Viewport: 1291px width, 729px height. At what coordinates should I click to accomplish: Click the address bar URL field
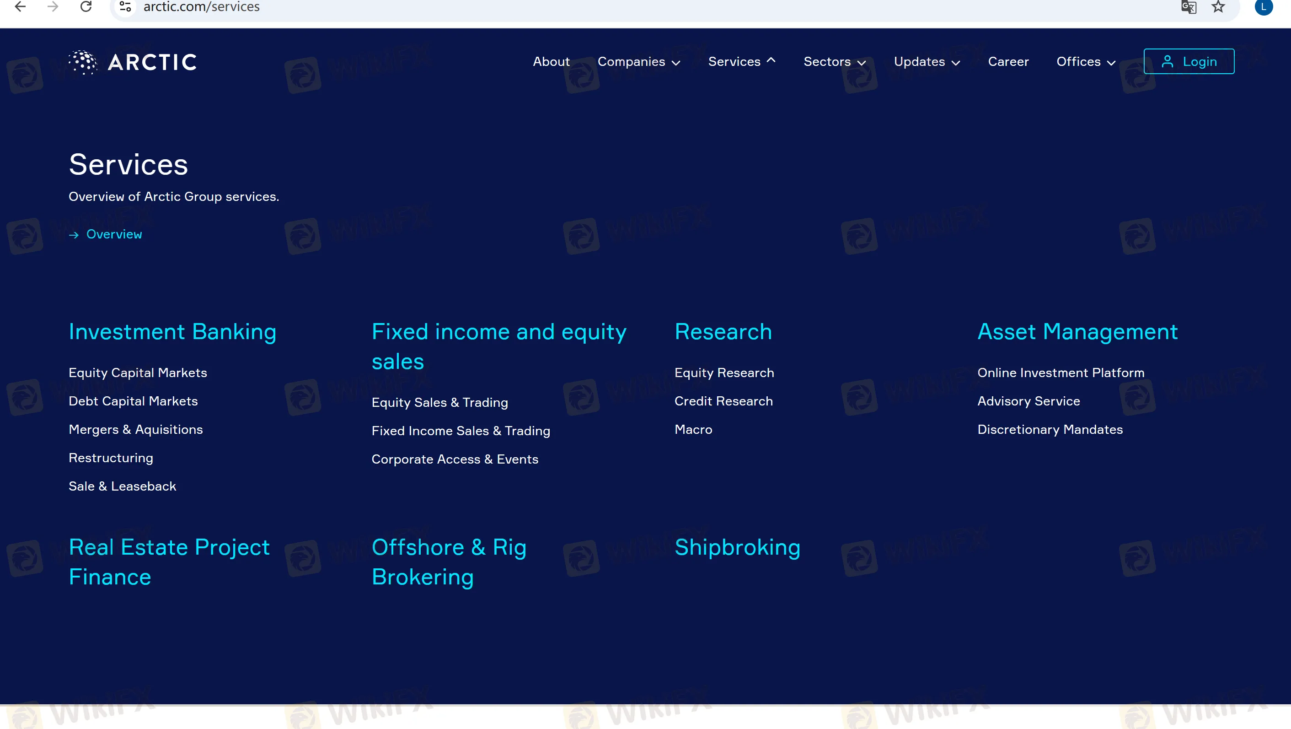point(601,7)
